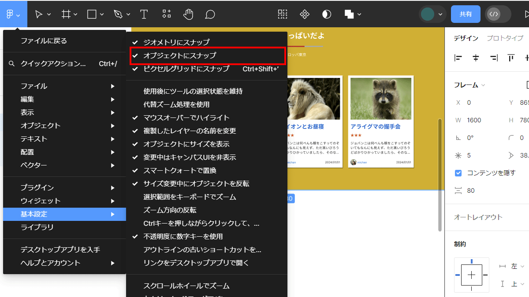Click the raccoon card thumbnail

coord(381,99)
